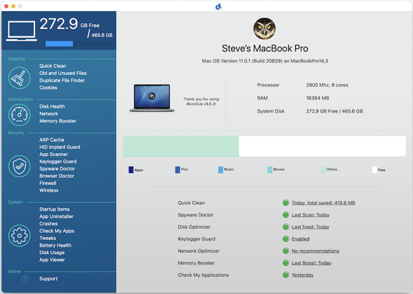Screen dimensions: 413x294
Task: Open Support in Online section
Action: pyautogui.click(x=48, y=279)
